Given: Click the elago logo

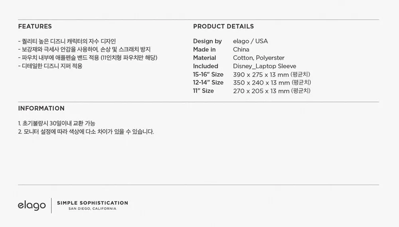Looking at the screenshot, I should click(32, 206).
